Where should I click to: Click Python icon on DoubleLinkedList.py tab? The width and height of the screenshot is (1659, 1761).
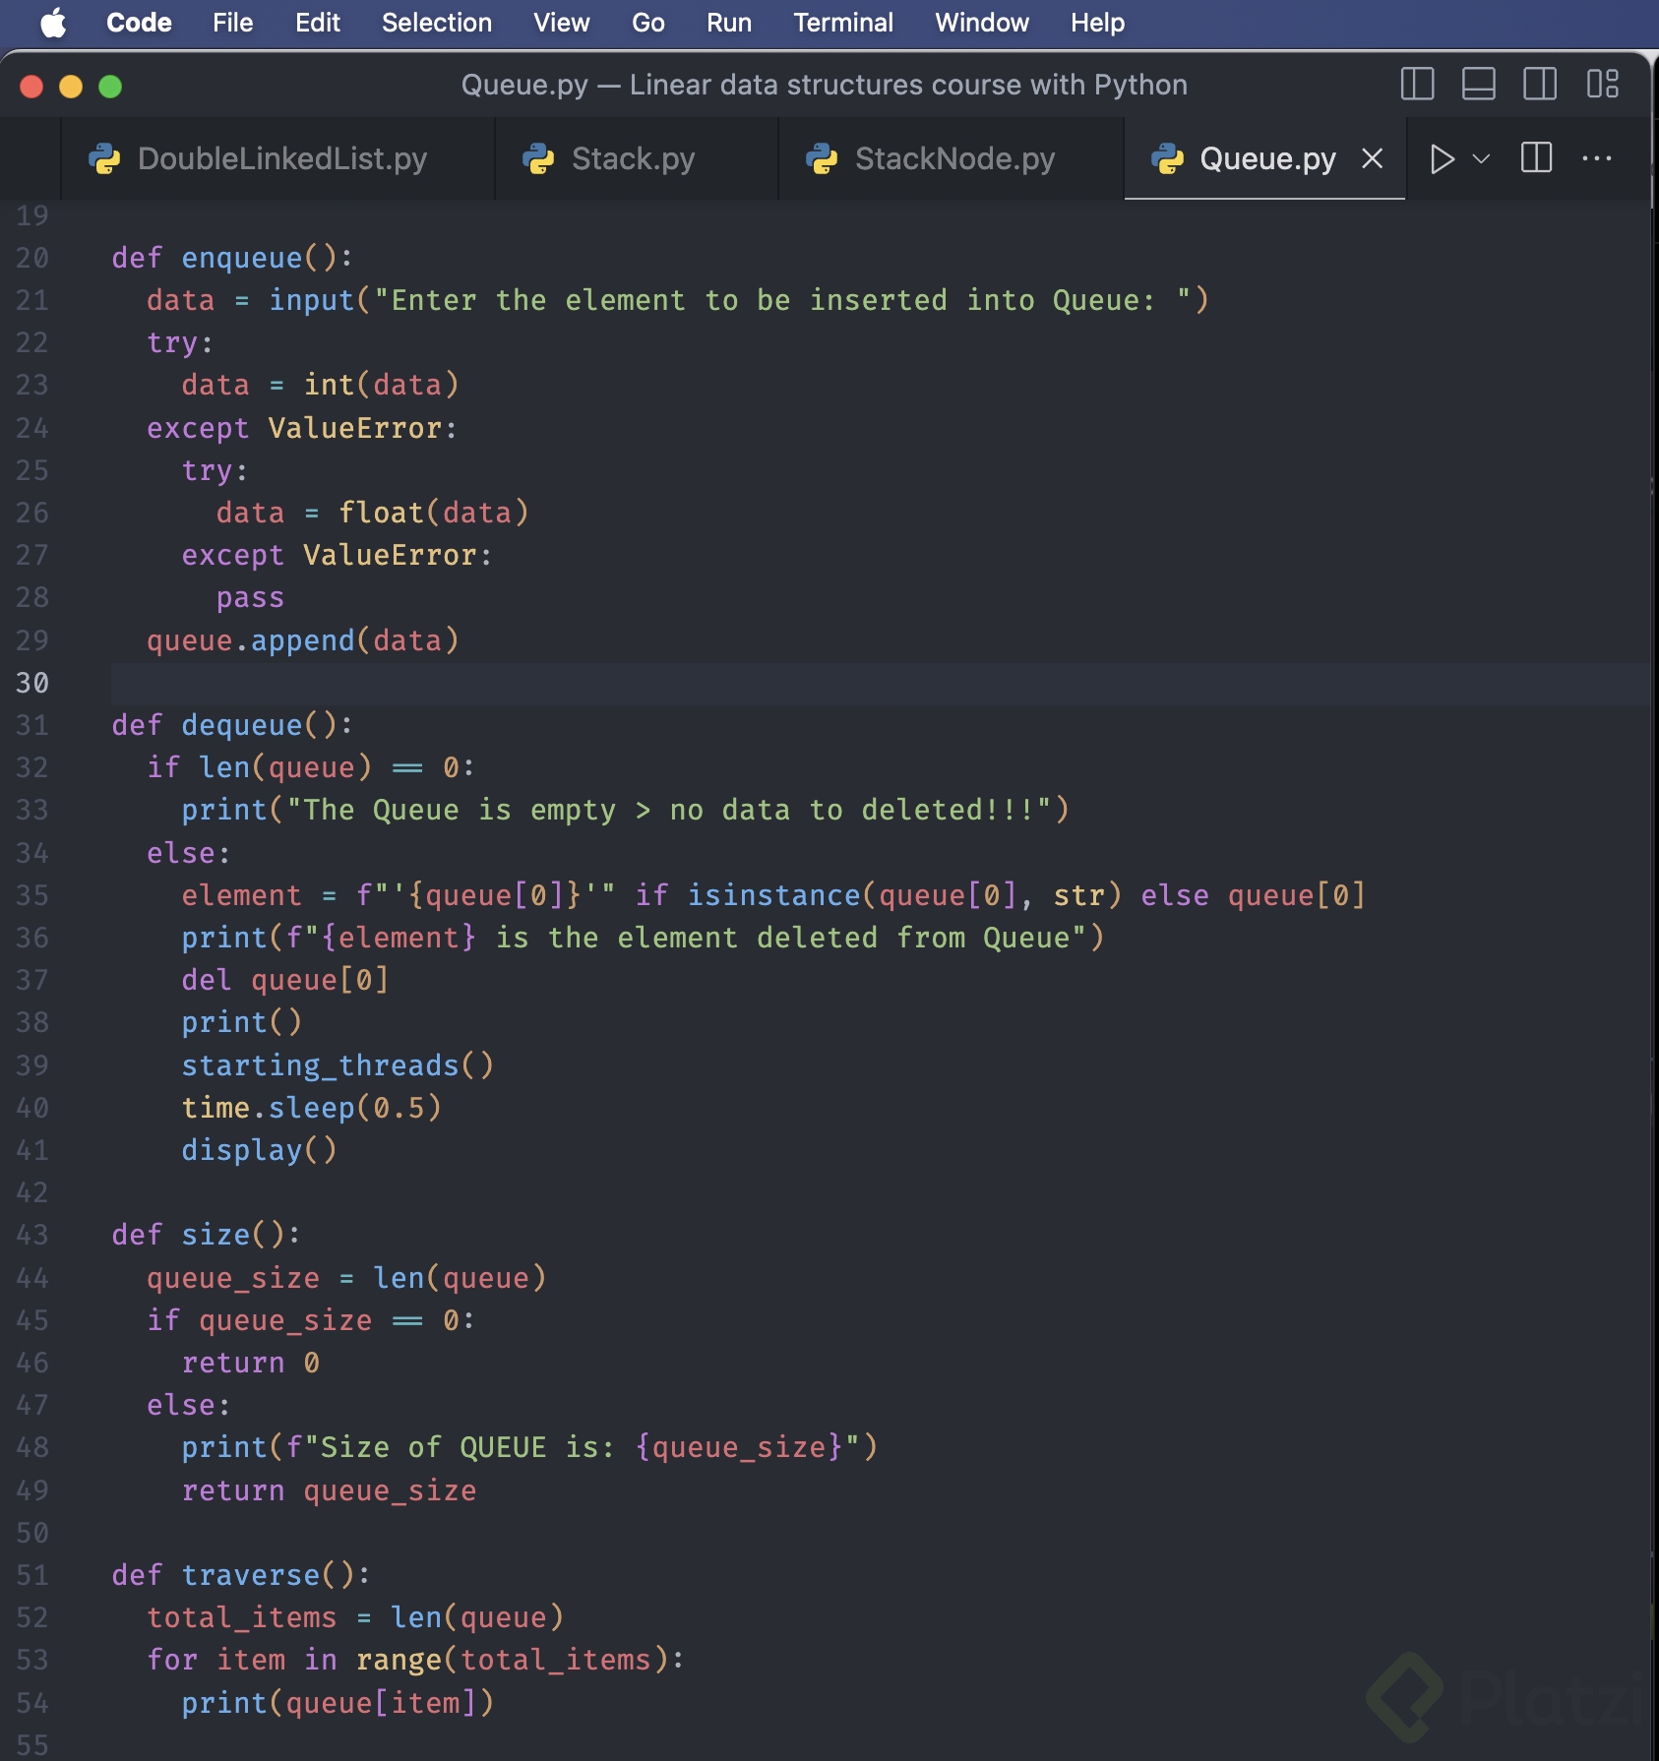(104, 159)
